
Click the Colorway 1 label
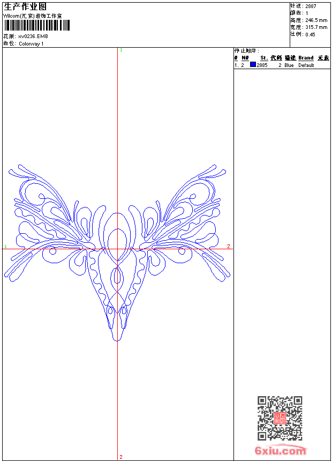(x=32, y=44)
